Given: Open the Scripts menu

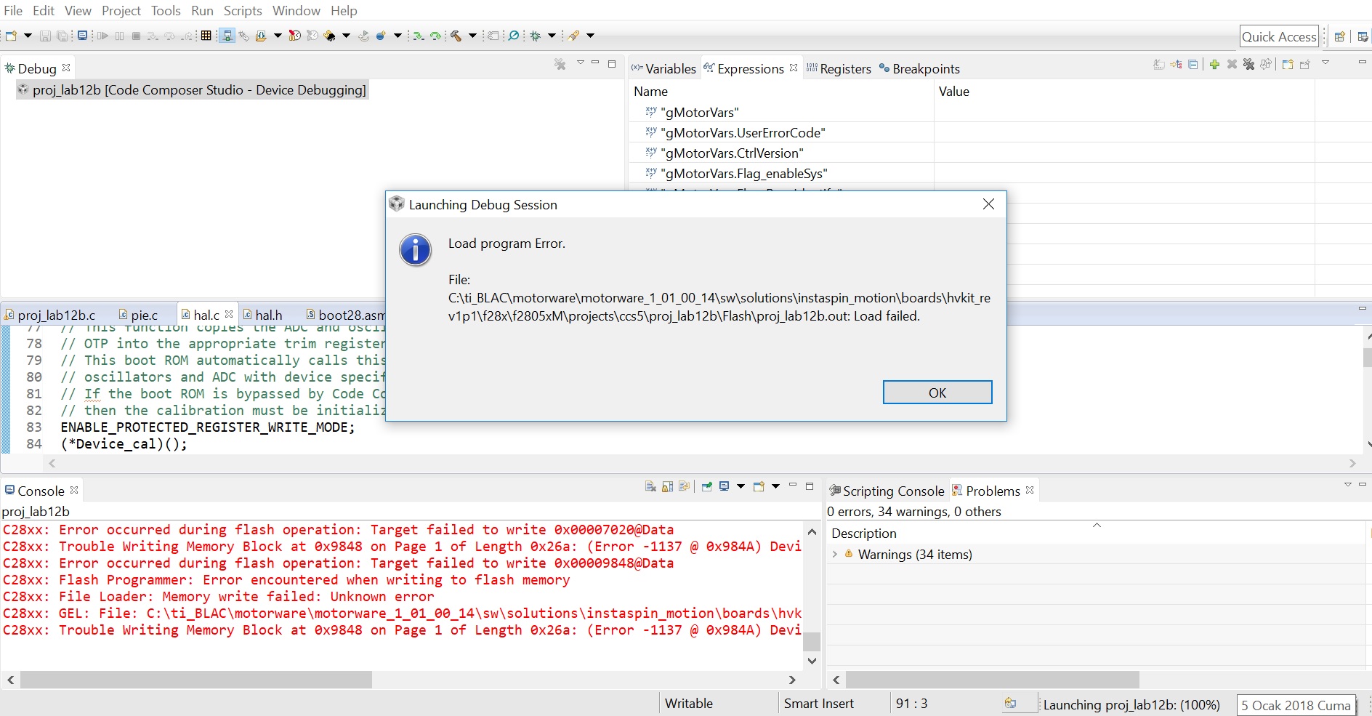Looking at the screenshot, I should [243, 11].
